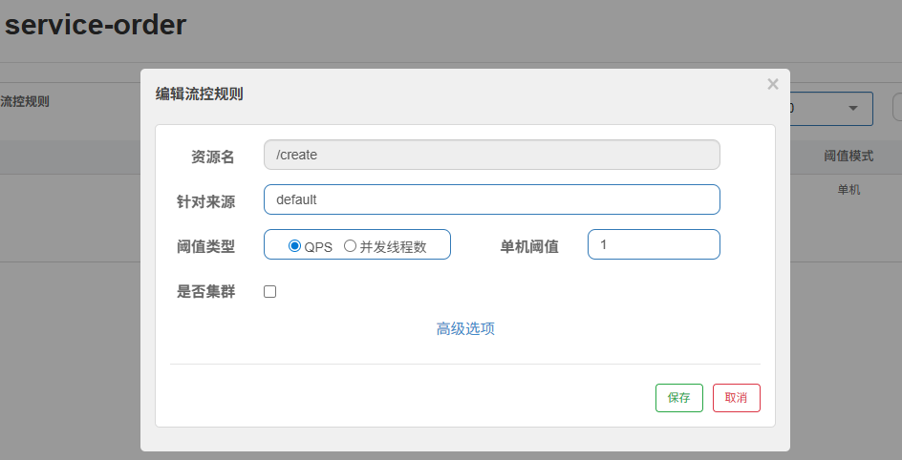Click the 是否集群 label
Viewport: 902px width, 460px height.
[x=205, y=292]
